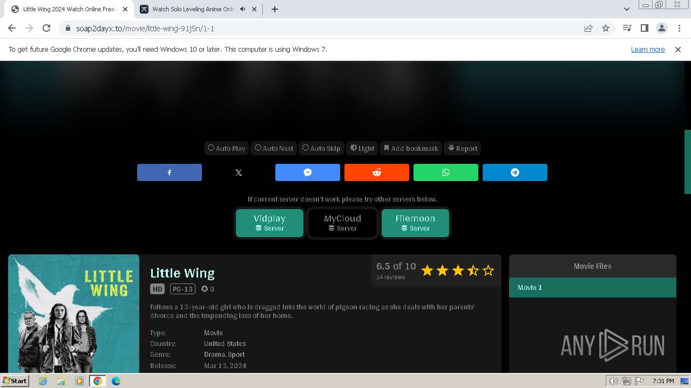Click the 14 reviews text
Image resolution: width=691 pixels, height=388 pixels.
pyautogui.click(x=390, y=278)
